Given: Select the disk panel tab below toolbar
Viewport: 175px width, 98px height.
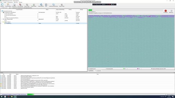Looking at the screenshot, I should (x=4, y=8).
